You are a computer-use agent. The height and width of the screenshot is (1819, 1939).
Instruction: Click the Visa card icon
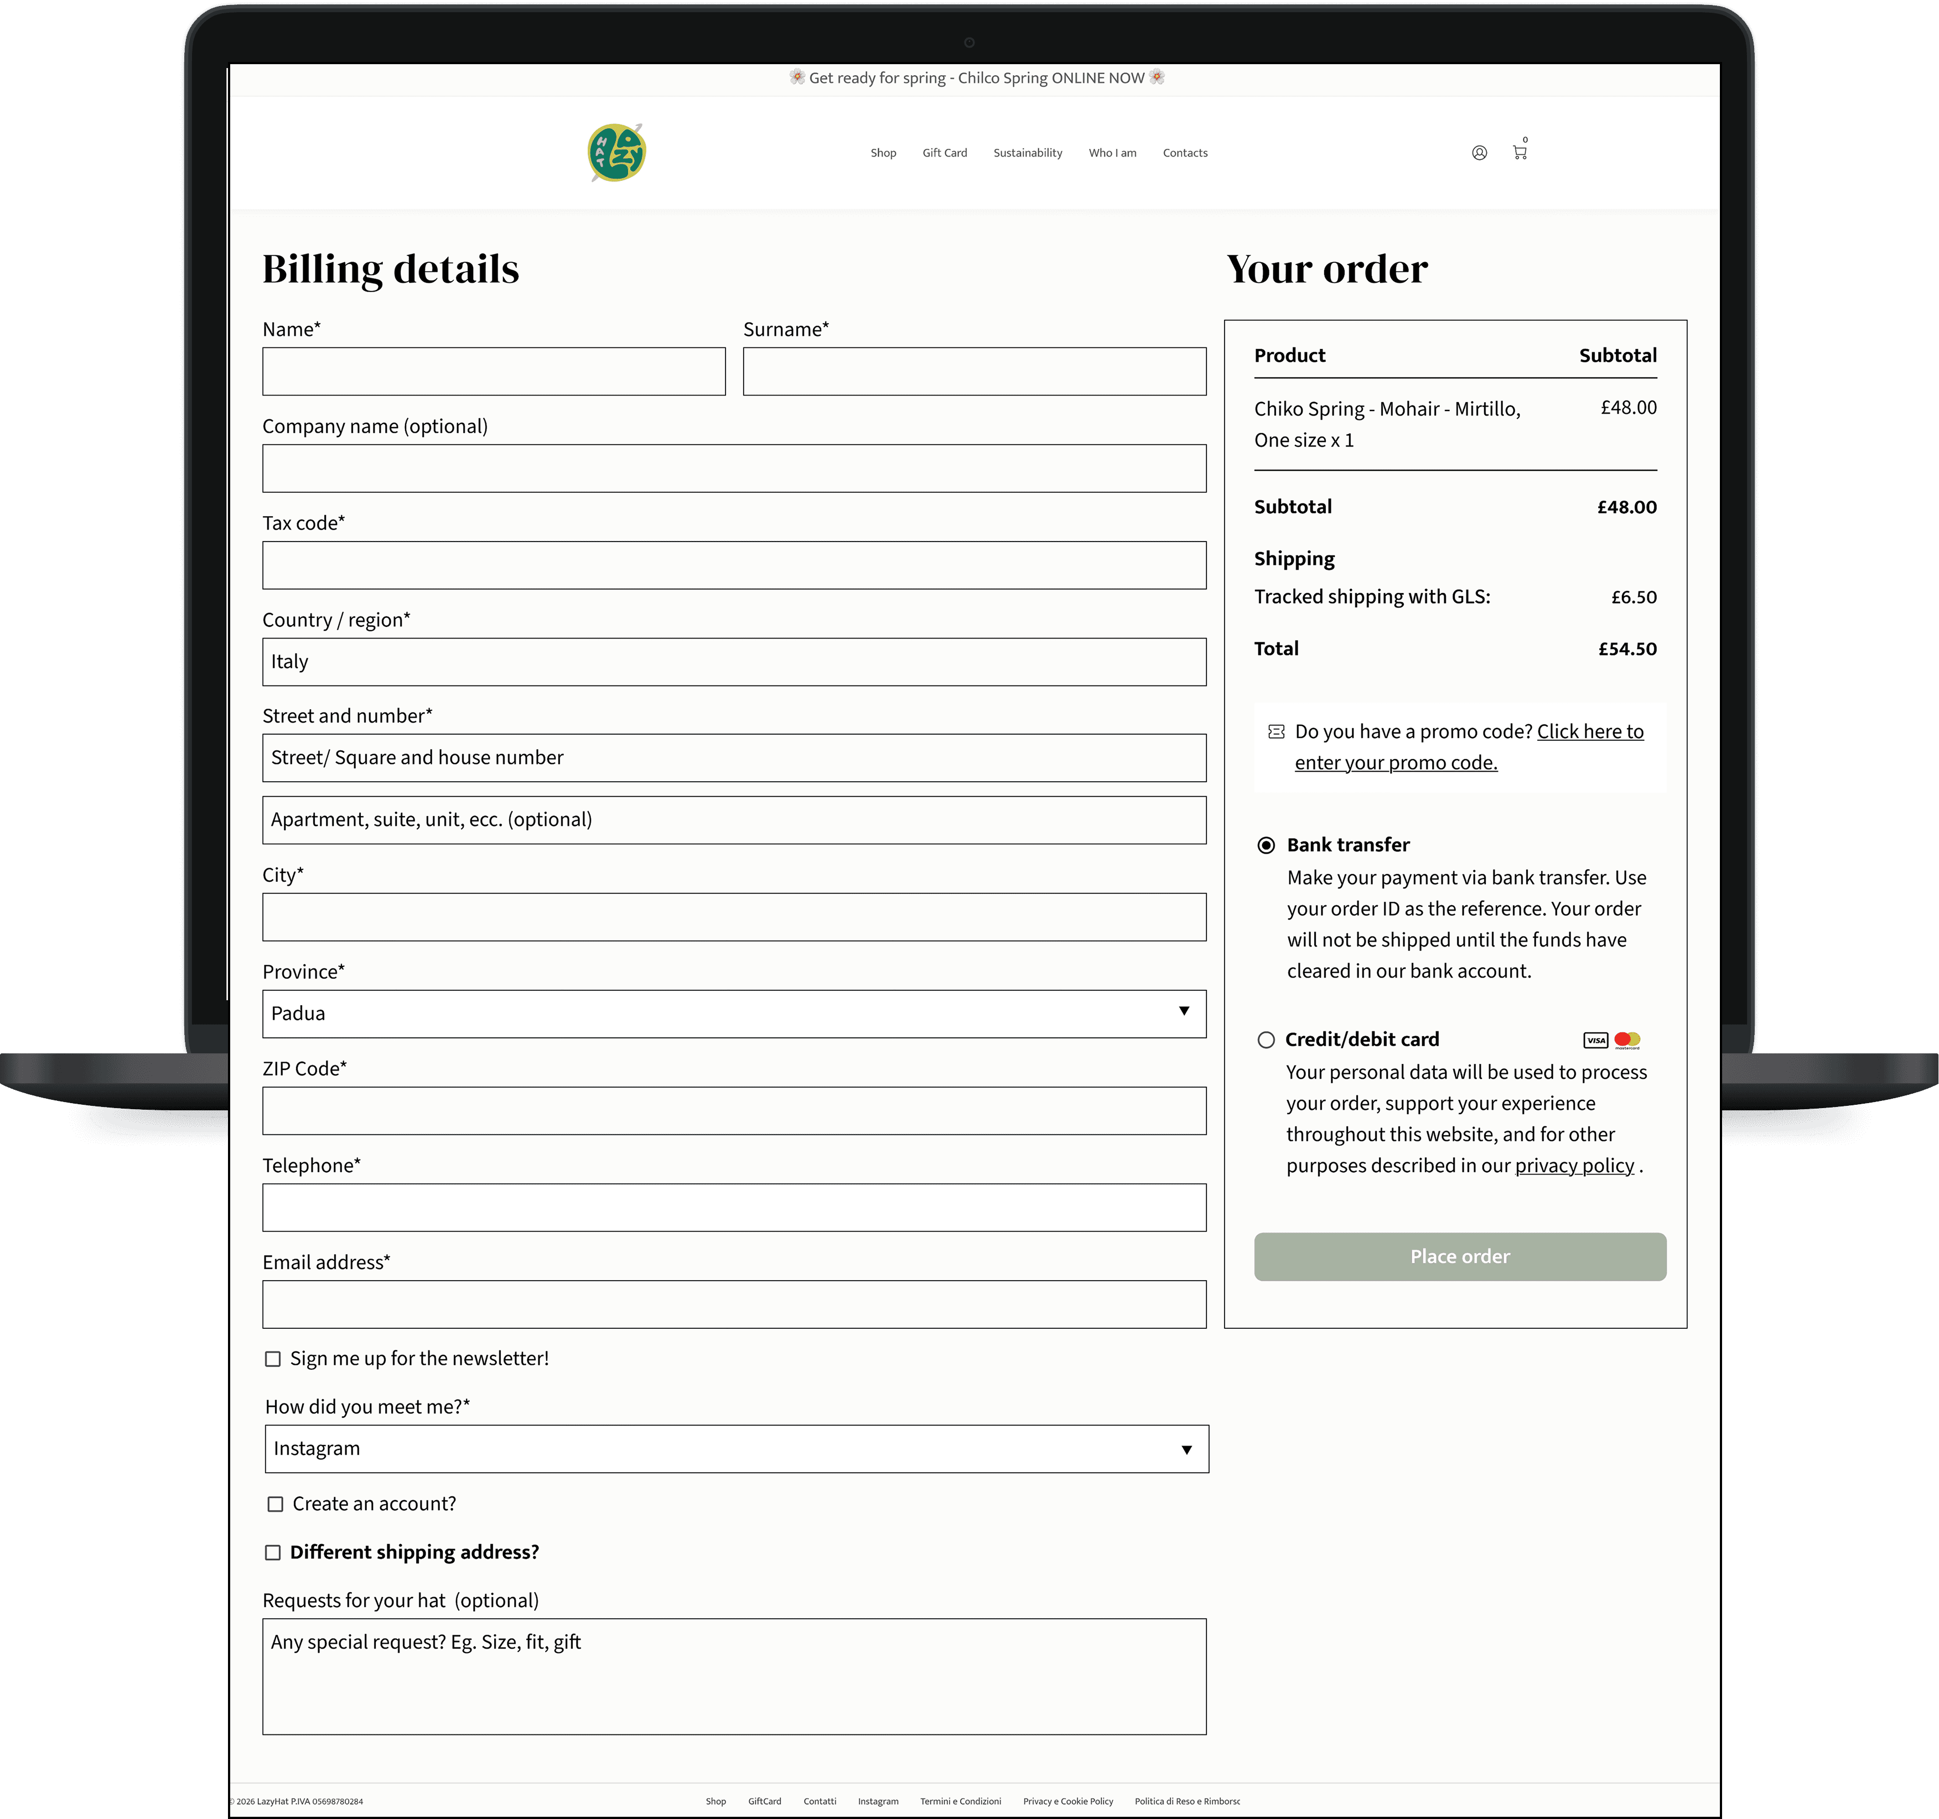click(x=1595, y=1040)
